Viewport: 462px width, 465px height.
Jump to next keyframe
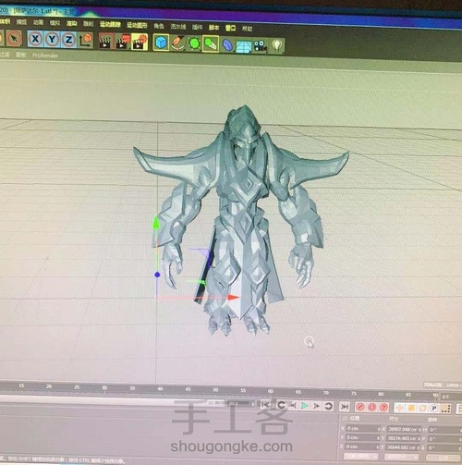pyautogui.click(x=329, y=406)
